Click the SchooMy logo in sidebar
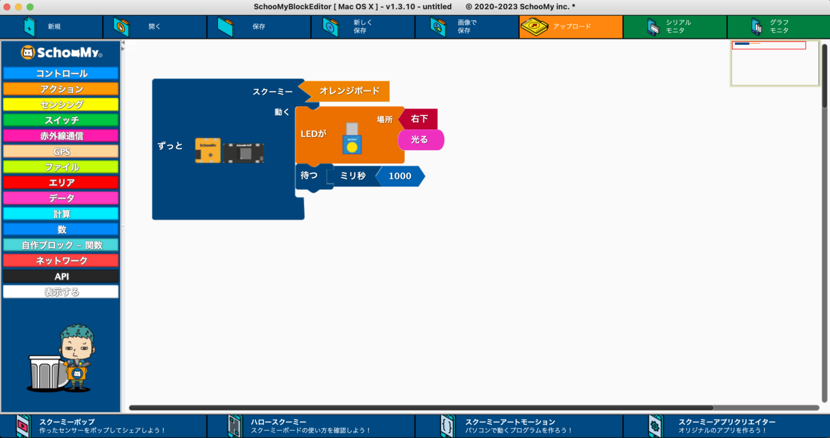Image resolution: width=830 pixels, height=438 pixels. tap(61, 52)
